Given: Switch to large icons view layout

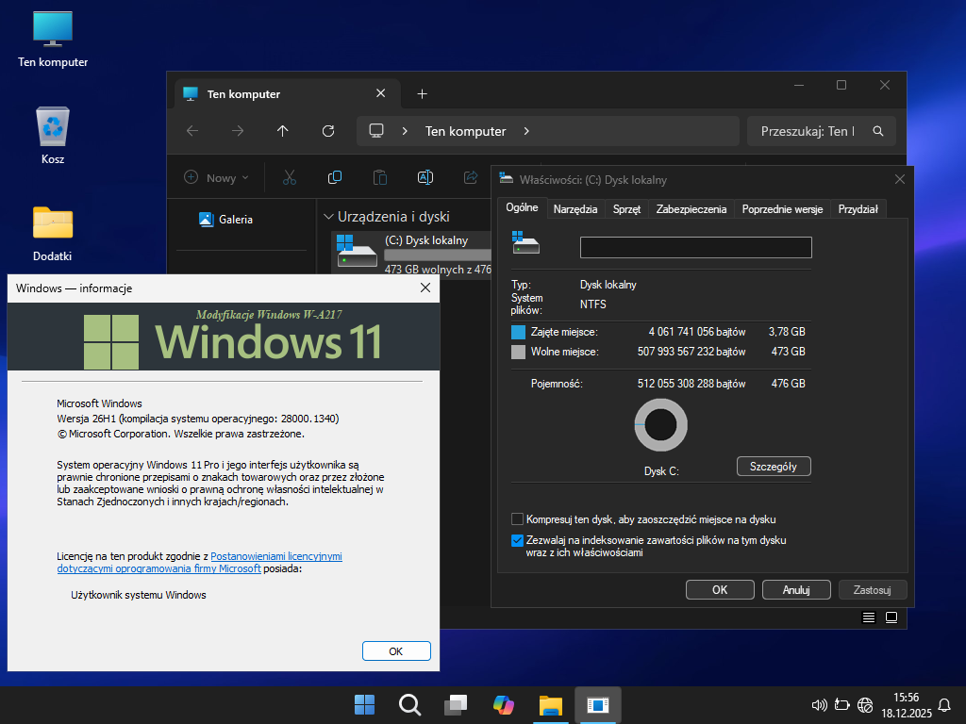Looking at the screenshot, I should point(891,617).
